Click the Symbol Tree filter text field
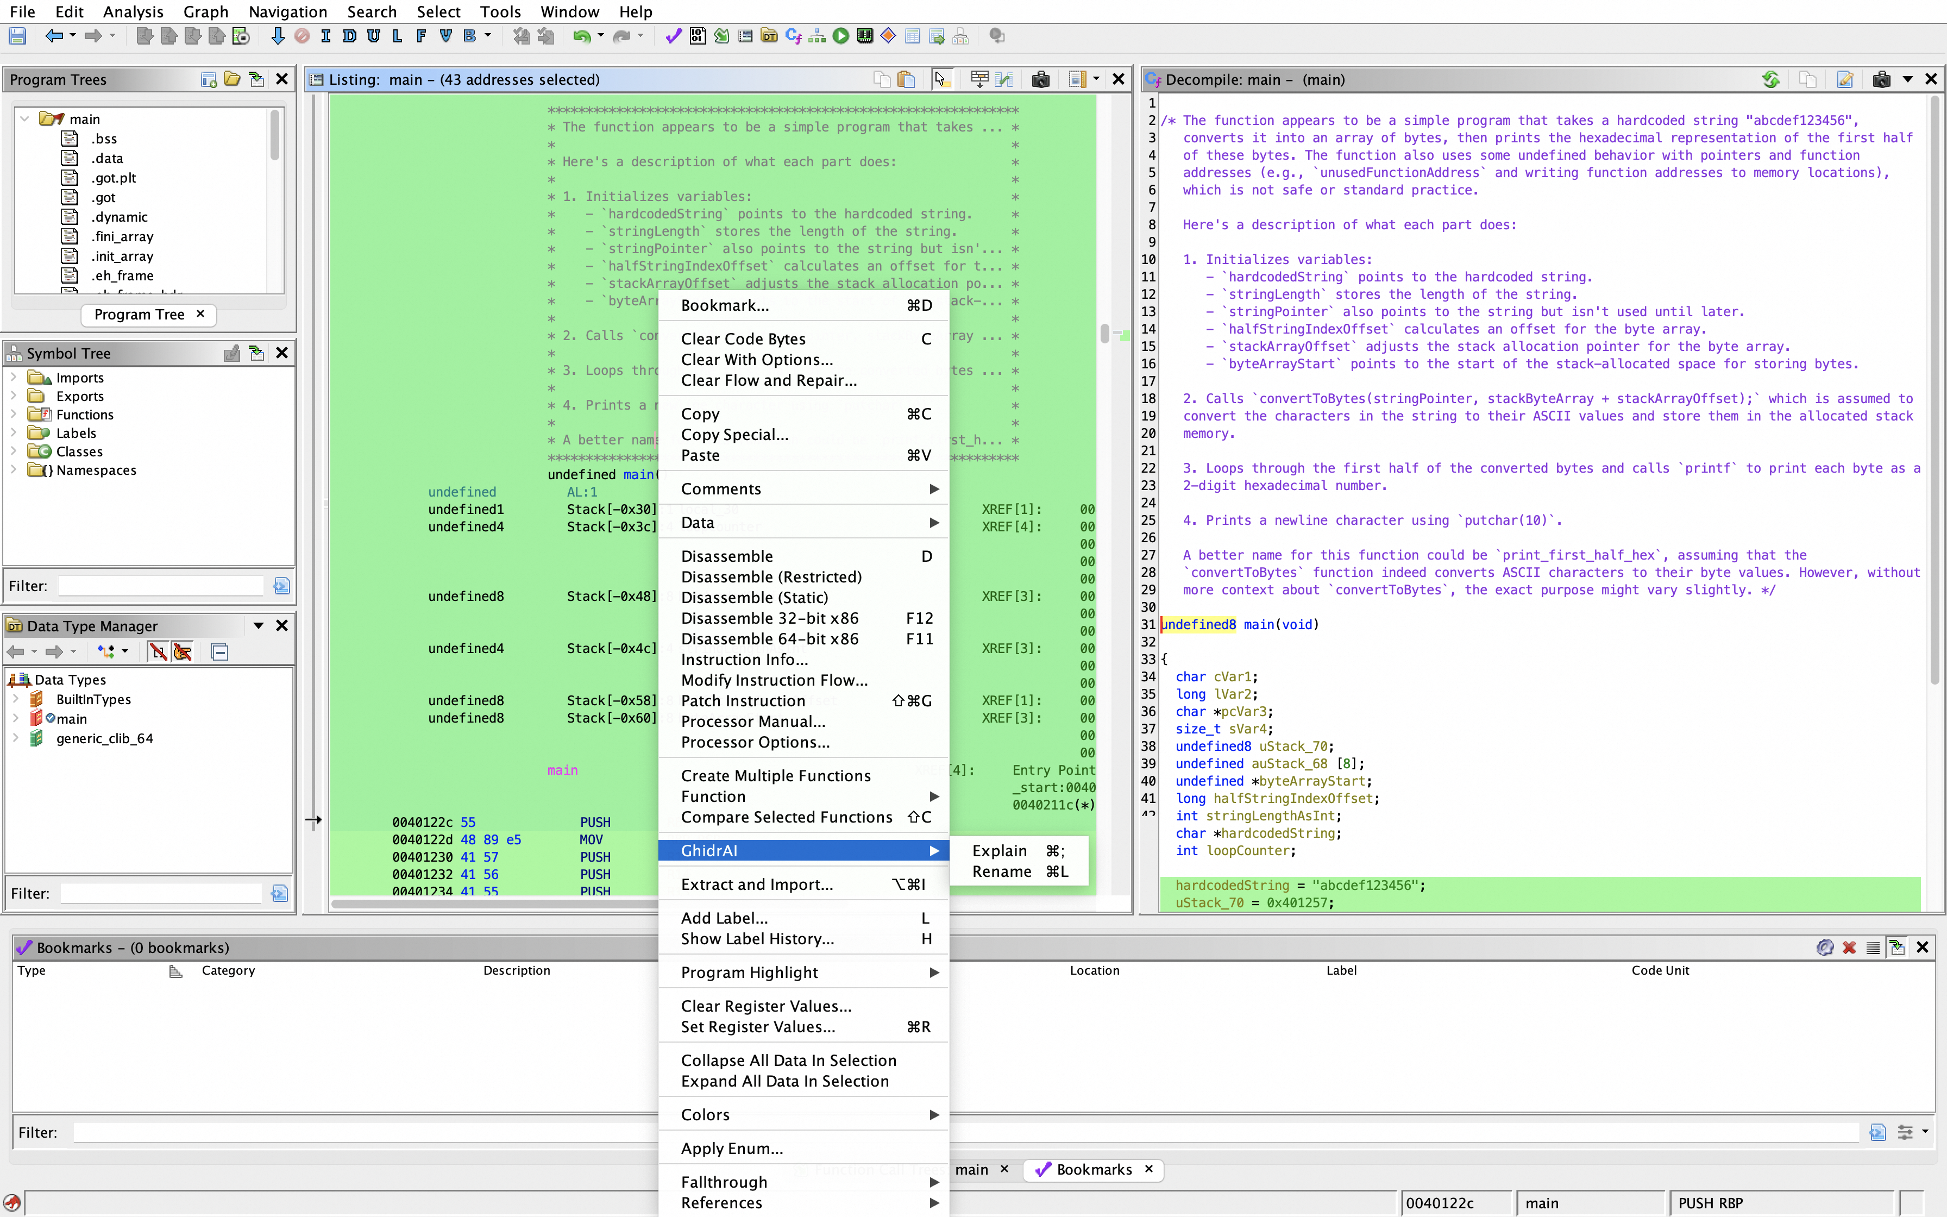Viewport: 1947px width, 1217px height. (161, 586)
